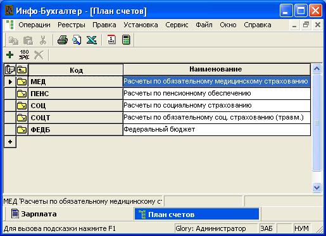Go up one level folder icon
The image size is (326, 236).
point(22,70)
